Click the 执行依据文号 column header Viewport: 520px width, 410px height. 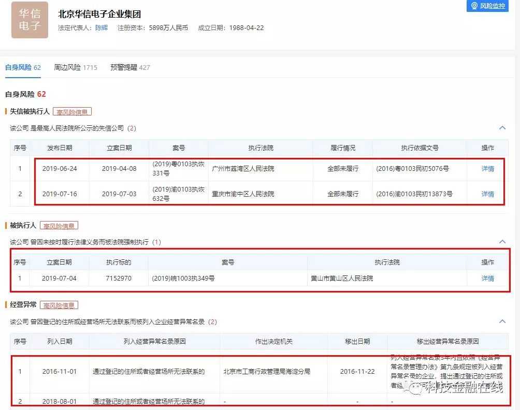(420, 148)
